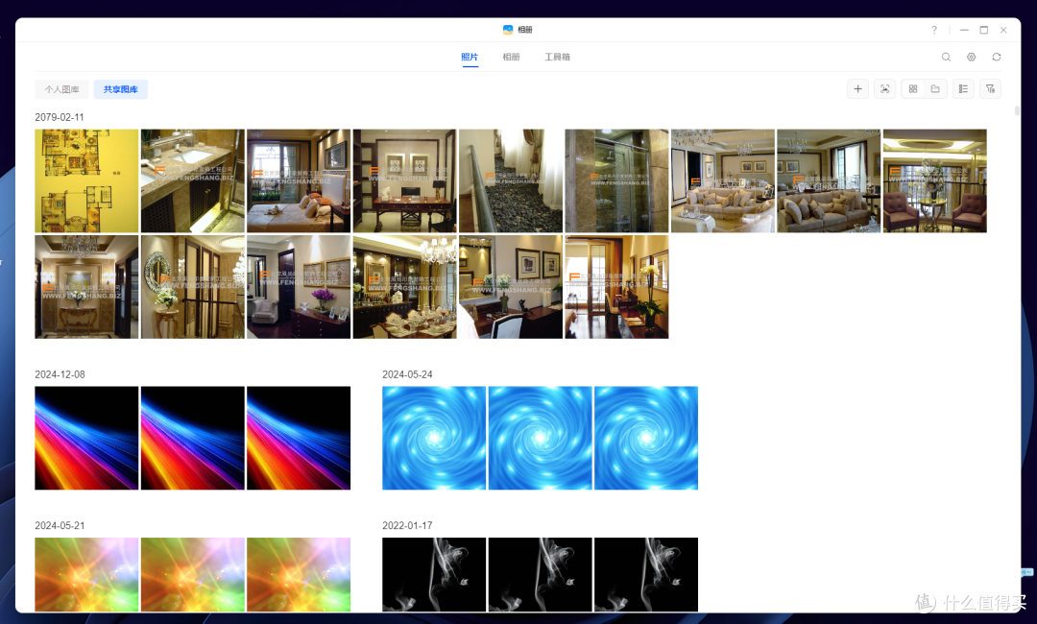Click the 2022-01-17 date heading
The height and width of the screenshot is (624, 1037).
[x=407, y=525]
